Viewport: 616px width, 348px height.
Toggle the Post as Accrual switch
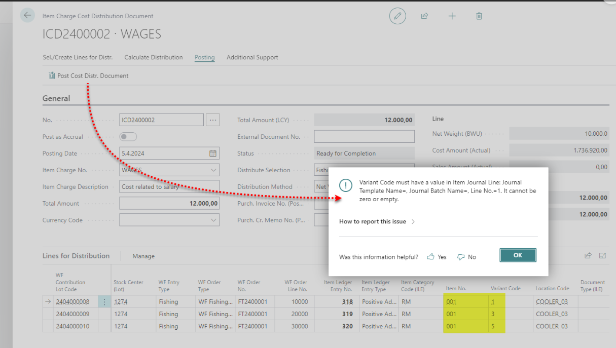(x=128, y=137)
